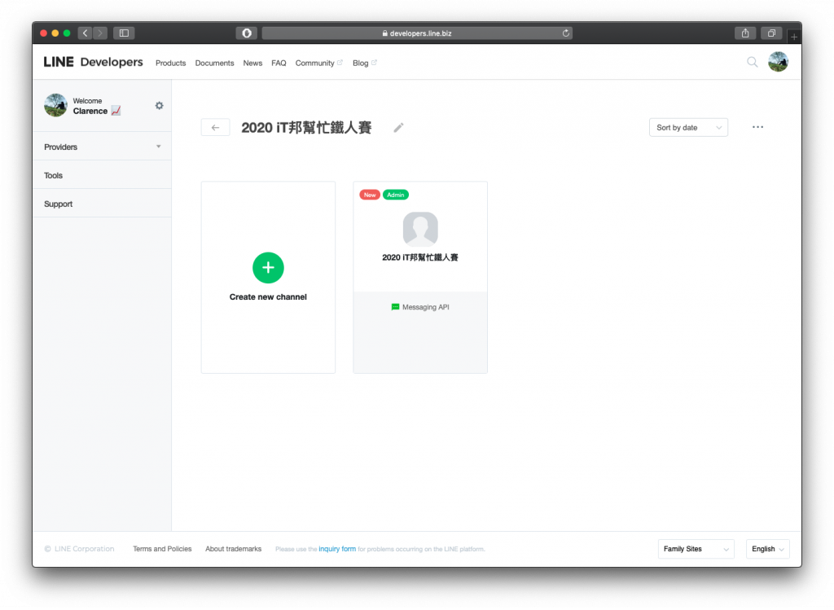
Task: Open profile avatar in top right corner
Action: (778, 62)
